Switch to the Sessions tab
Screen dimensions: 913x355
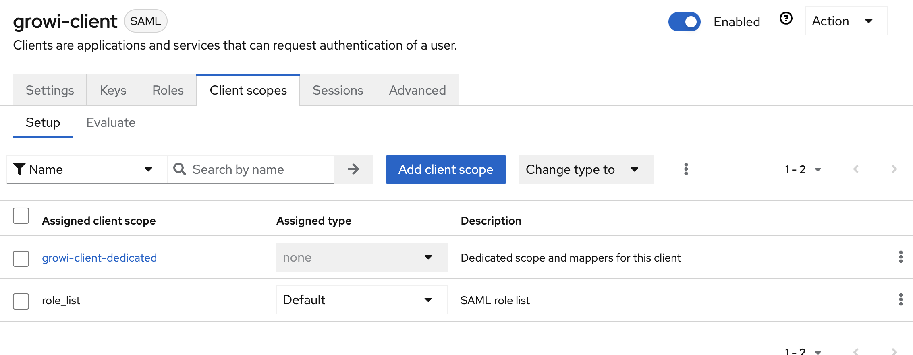338,90
